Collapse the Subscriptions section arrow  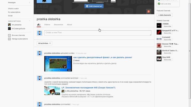pos(30,21)
